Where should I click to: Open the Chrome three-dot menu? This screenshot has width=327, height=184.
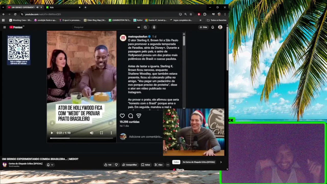click(x=225, y=14)
